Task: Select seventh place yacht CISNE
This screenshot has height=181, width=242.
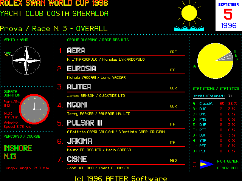Action: 77,159
